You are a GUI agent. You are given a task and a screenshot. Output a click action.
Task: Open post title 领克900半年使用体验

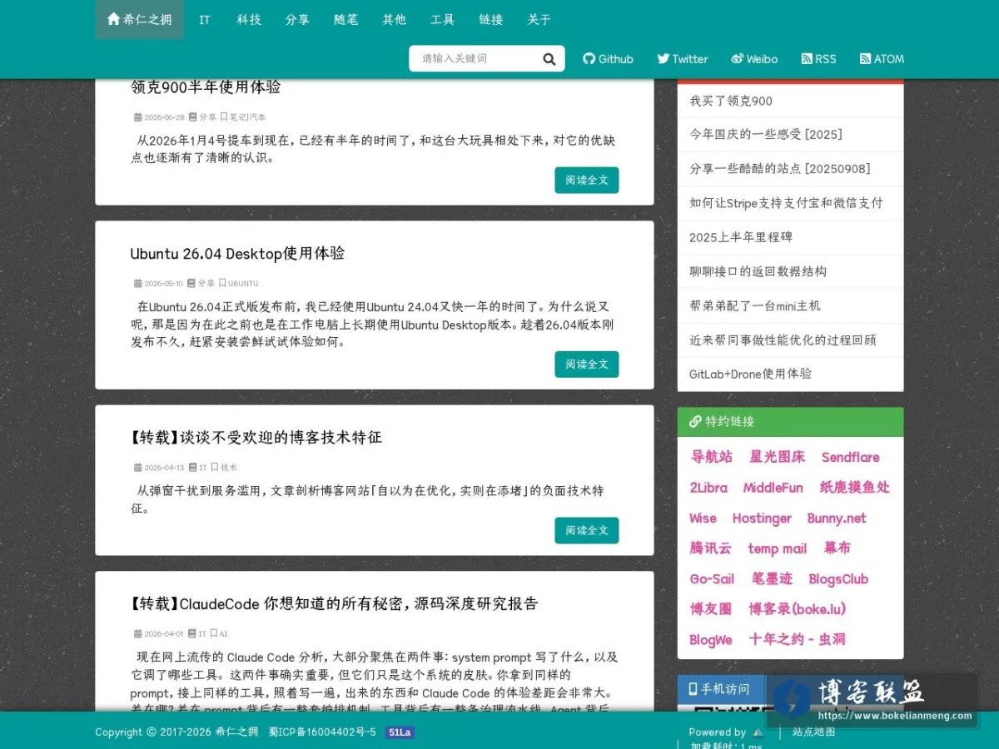point(206,87)
